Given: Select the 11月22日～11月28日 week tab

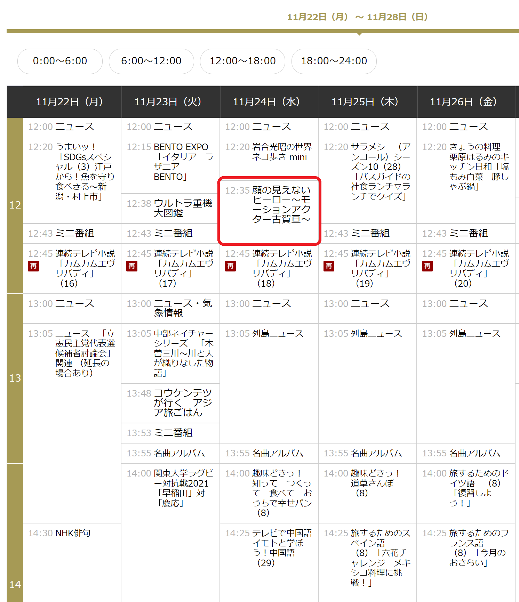Looking at the screenshot, I should [358, 17].
